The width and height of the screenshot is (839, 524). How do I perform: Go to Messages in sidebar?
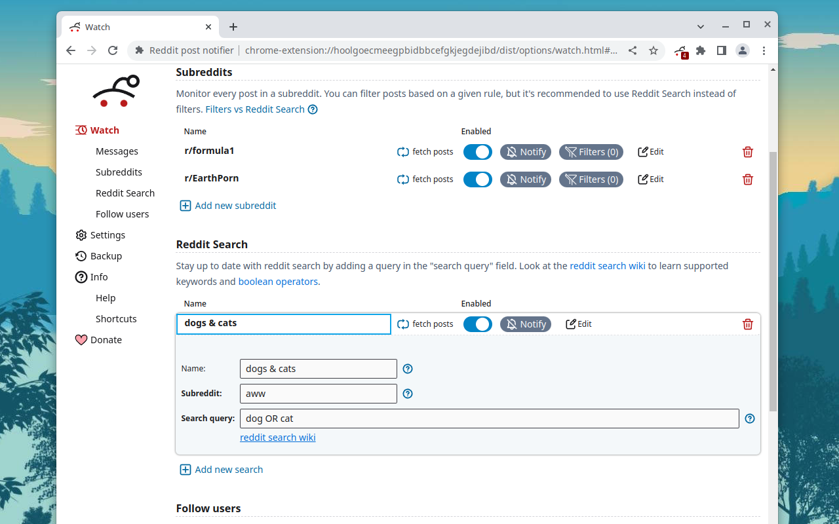point(117,151)
